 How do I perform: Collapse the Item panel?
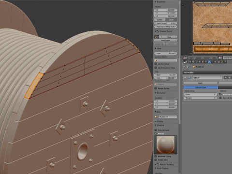tap(156, 112)
